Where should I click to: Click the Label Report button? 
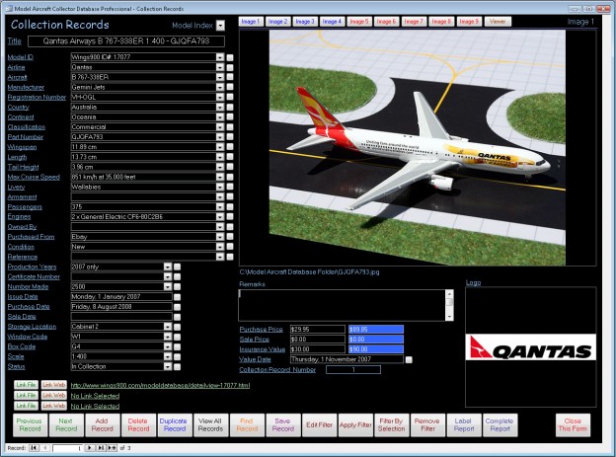[x=464, y=424]
